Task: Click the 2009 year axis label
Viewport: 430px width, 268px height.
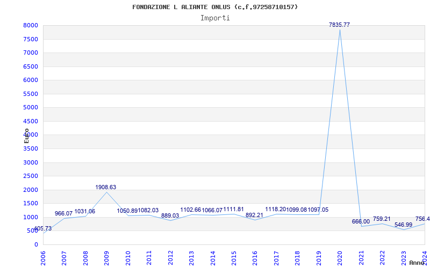Action: pyautogui.click(x=106, y=258)
